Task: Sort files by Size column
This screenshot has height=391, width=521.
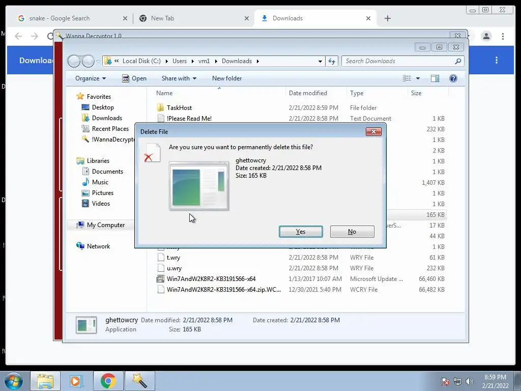Action: pos(416,93)
